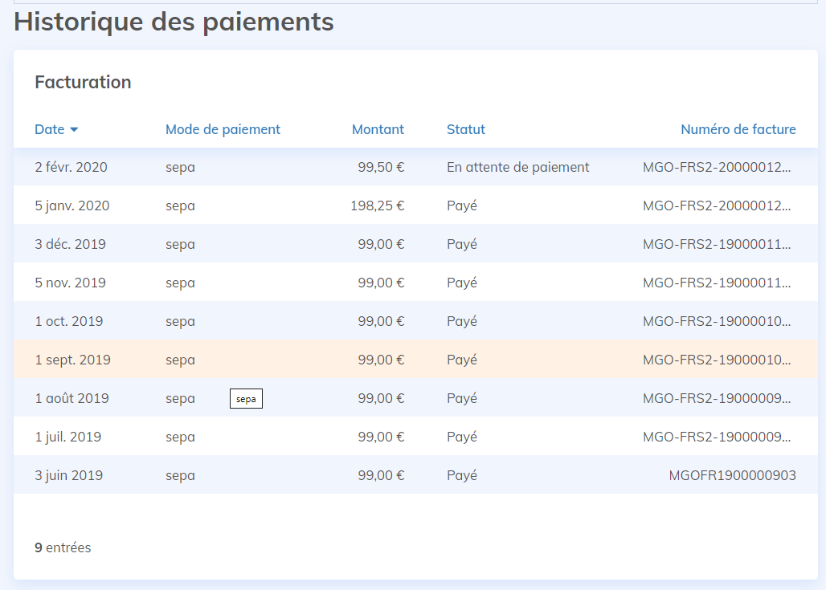Click the 99,50 € amount cell
Screen dimensions: 826x590
point(381,168)
